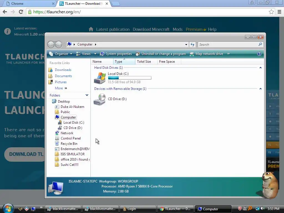Click the orange magnifier tray icon
This screenshot has height=213, width=284.
pyautogui.click(x=250, y=209)
